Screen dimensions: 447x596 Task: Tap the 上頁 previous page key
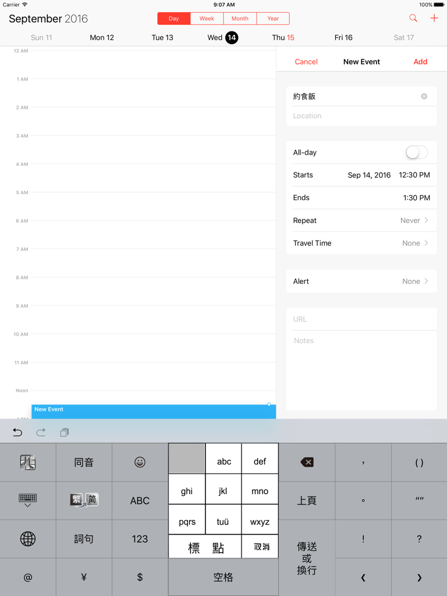coord(307,501)
